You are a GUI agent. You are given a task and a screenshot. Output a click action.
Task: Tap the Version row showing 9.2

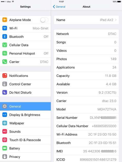coord(86,92)
